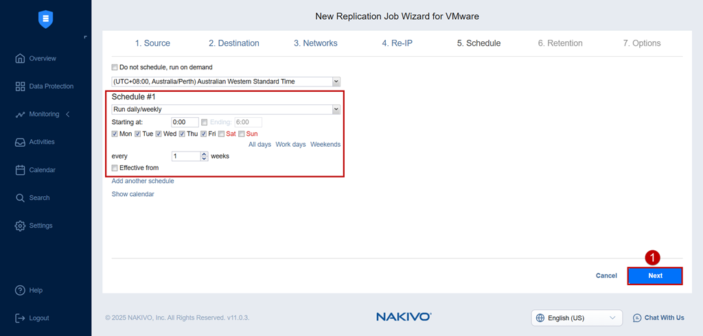Uncheck the Fri checkbox

click(203, 134)
